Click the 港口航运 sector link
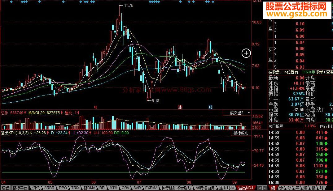Image resolution: width=333 pixels, height=191 pixels. click(x=276, y=126)
